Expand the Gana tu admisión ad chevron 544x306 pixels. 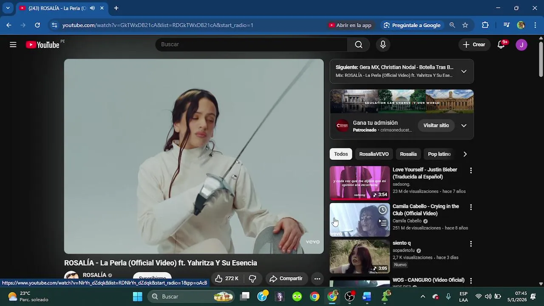click(464, 125)
